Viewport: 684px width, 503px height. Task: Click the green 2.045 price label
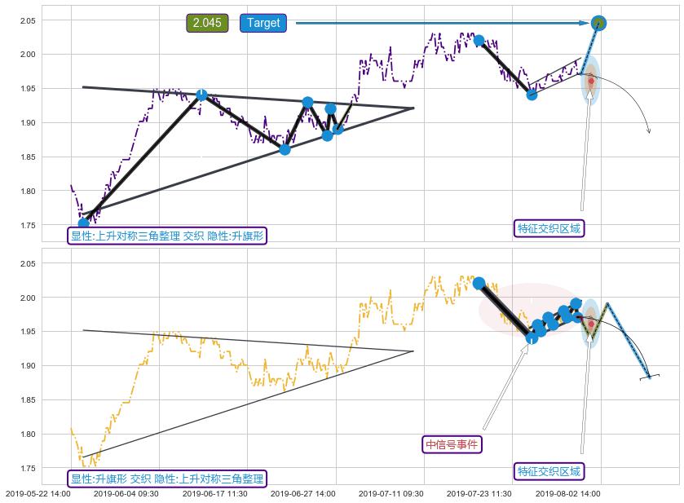207,24
